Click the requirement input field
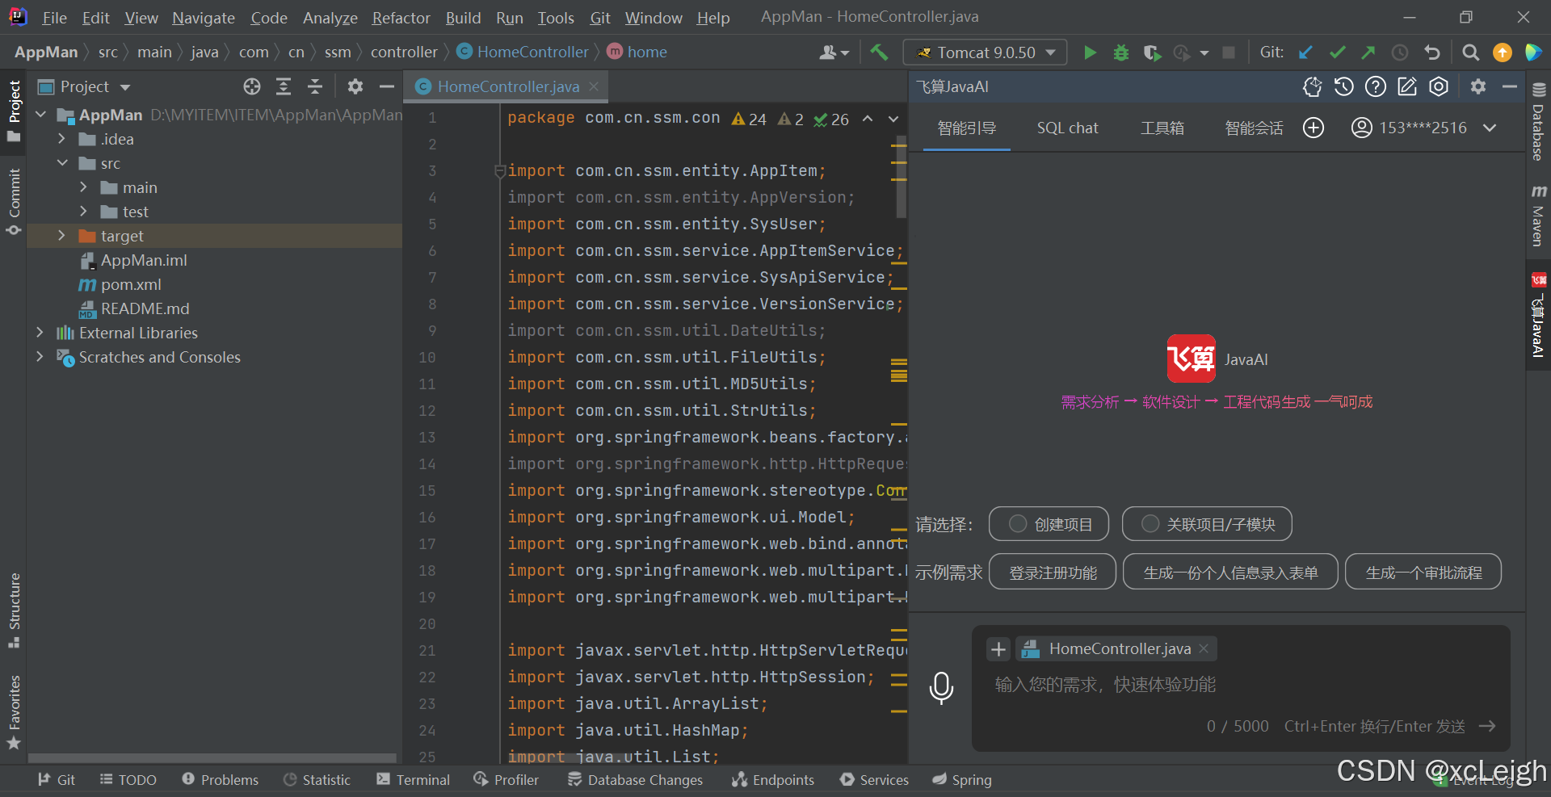 [x=1241, y=685]
